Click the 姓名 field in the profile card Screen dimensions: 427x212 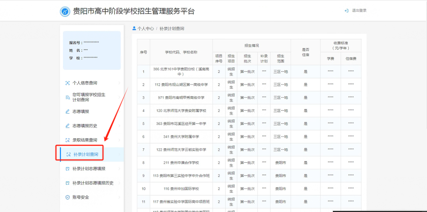point(78,50)
